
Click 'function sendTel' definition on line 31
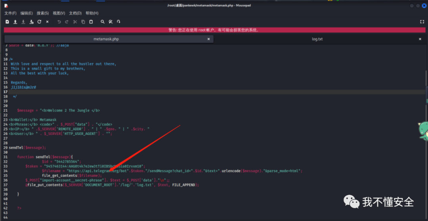[34, 157]
